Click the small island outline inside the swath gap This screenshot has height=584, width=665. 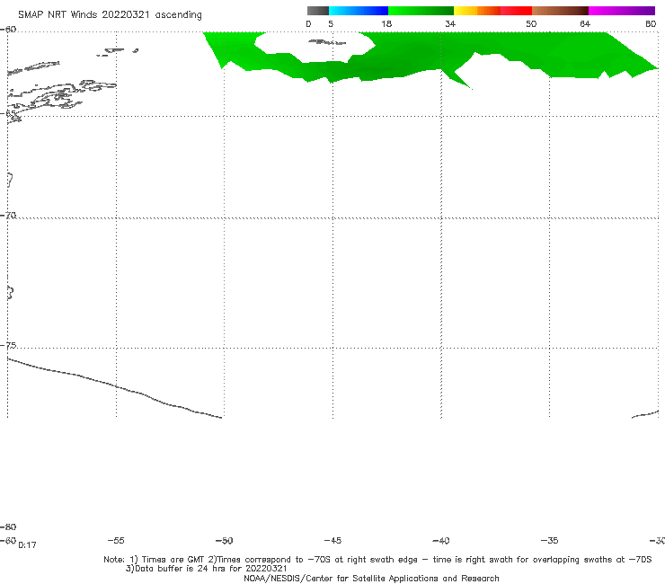[327, 42]
